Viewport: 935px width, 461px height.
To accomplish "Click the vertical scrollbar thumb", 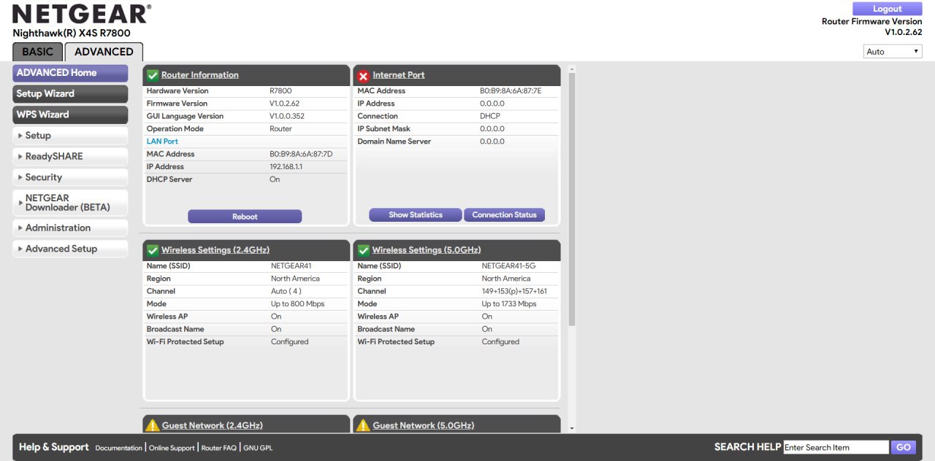I will click(571, 197).
